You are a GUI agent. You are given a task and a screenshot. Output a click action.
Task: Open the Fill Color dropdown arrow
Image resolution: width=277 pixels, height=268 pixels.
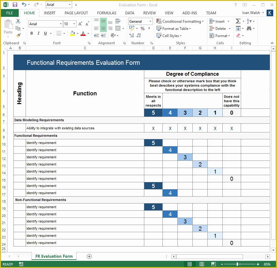tap(77, 33)
